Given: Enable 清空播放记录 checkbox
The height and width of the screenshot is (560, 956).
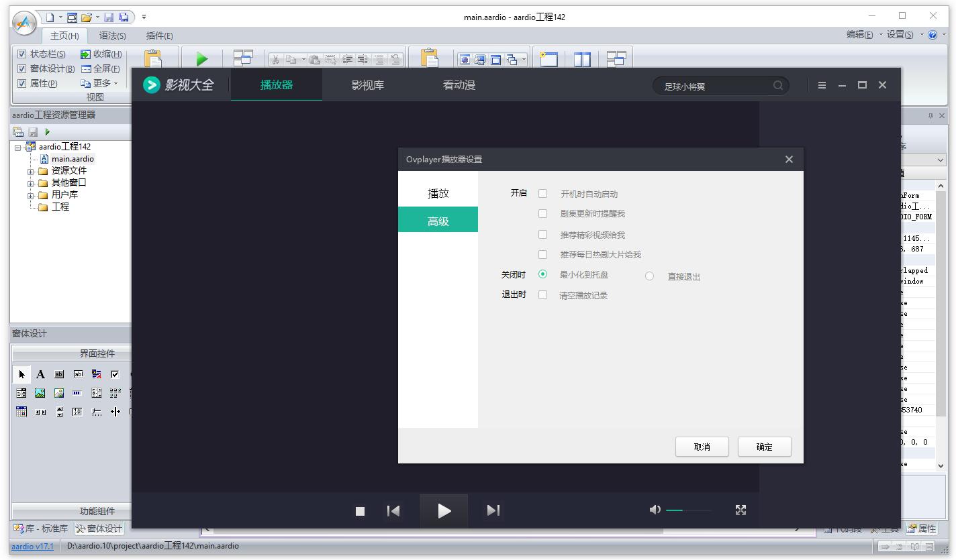Looking at the screenshot, I should coord(542,294).
